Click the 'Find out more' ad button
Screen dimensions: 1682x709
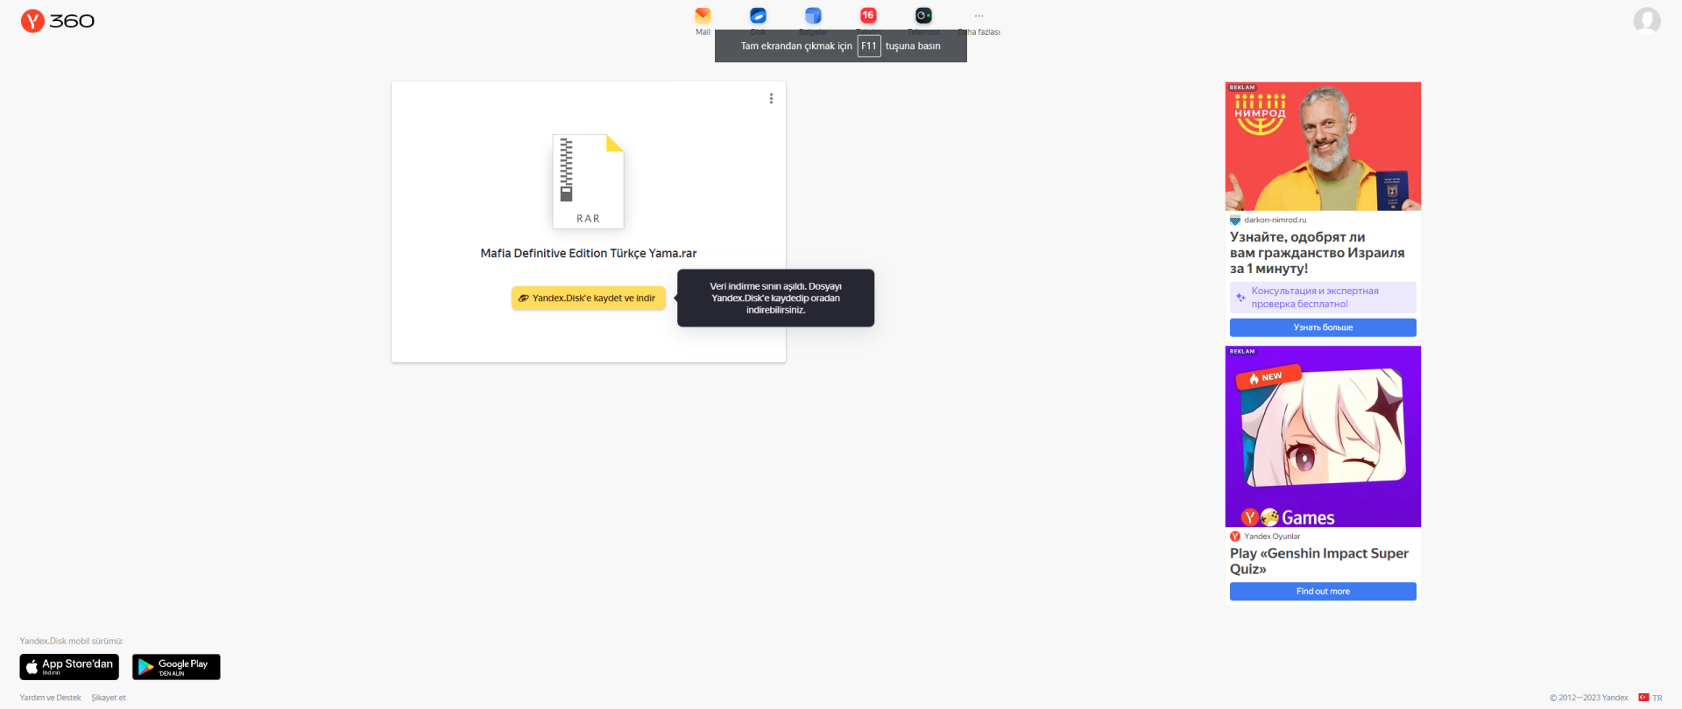1323,592
